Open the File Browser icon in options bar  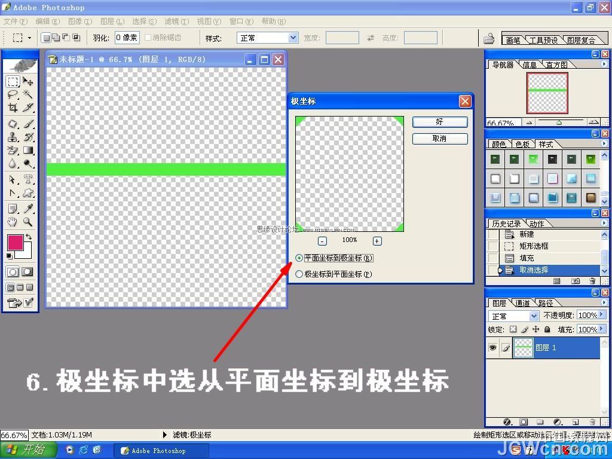click(489, 38)
